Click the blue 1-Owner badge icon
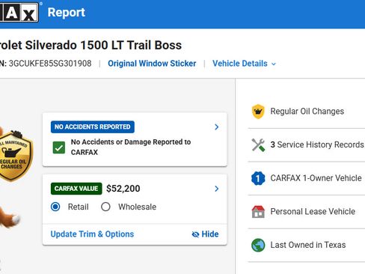The width and height of the screenshot is (365, 274). pos(258,178)
